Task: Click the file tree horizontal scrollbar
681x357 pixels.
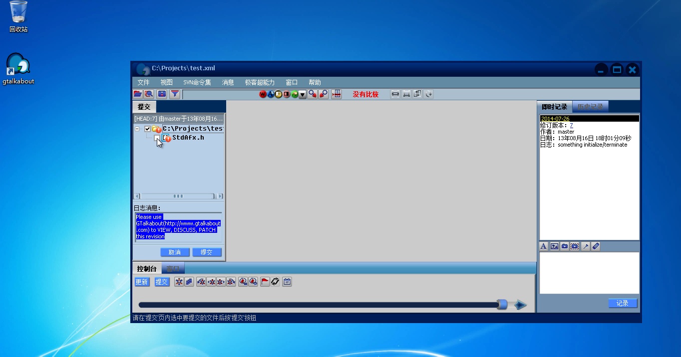Action: click(179, 196)
